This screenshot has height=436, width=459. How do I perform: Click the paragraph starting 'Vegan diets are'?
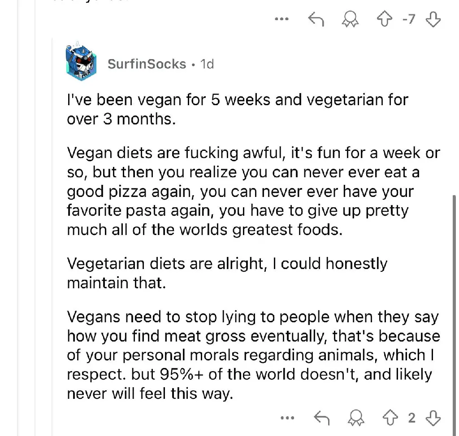[254, 191]
